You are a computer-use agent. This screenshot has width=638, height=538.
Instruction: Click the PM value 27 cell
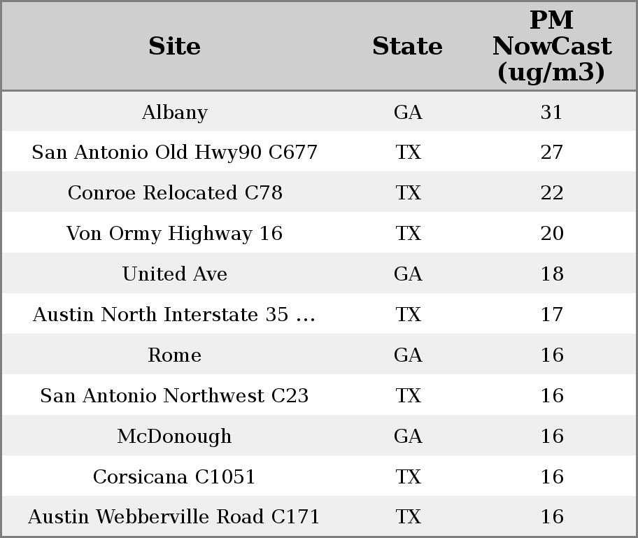tap(551, 153)
